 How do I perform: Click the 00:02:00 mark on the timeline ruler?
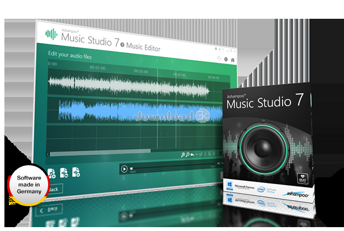click(x=141, y=71)
